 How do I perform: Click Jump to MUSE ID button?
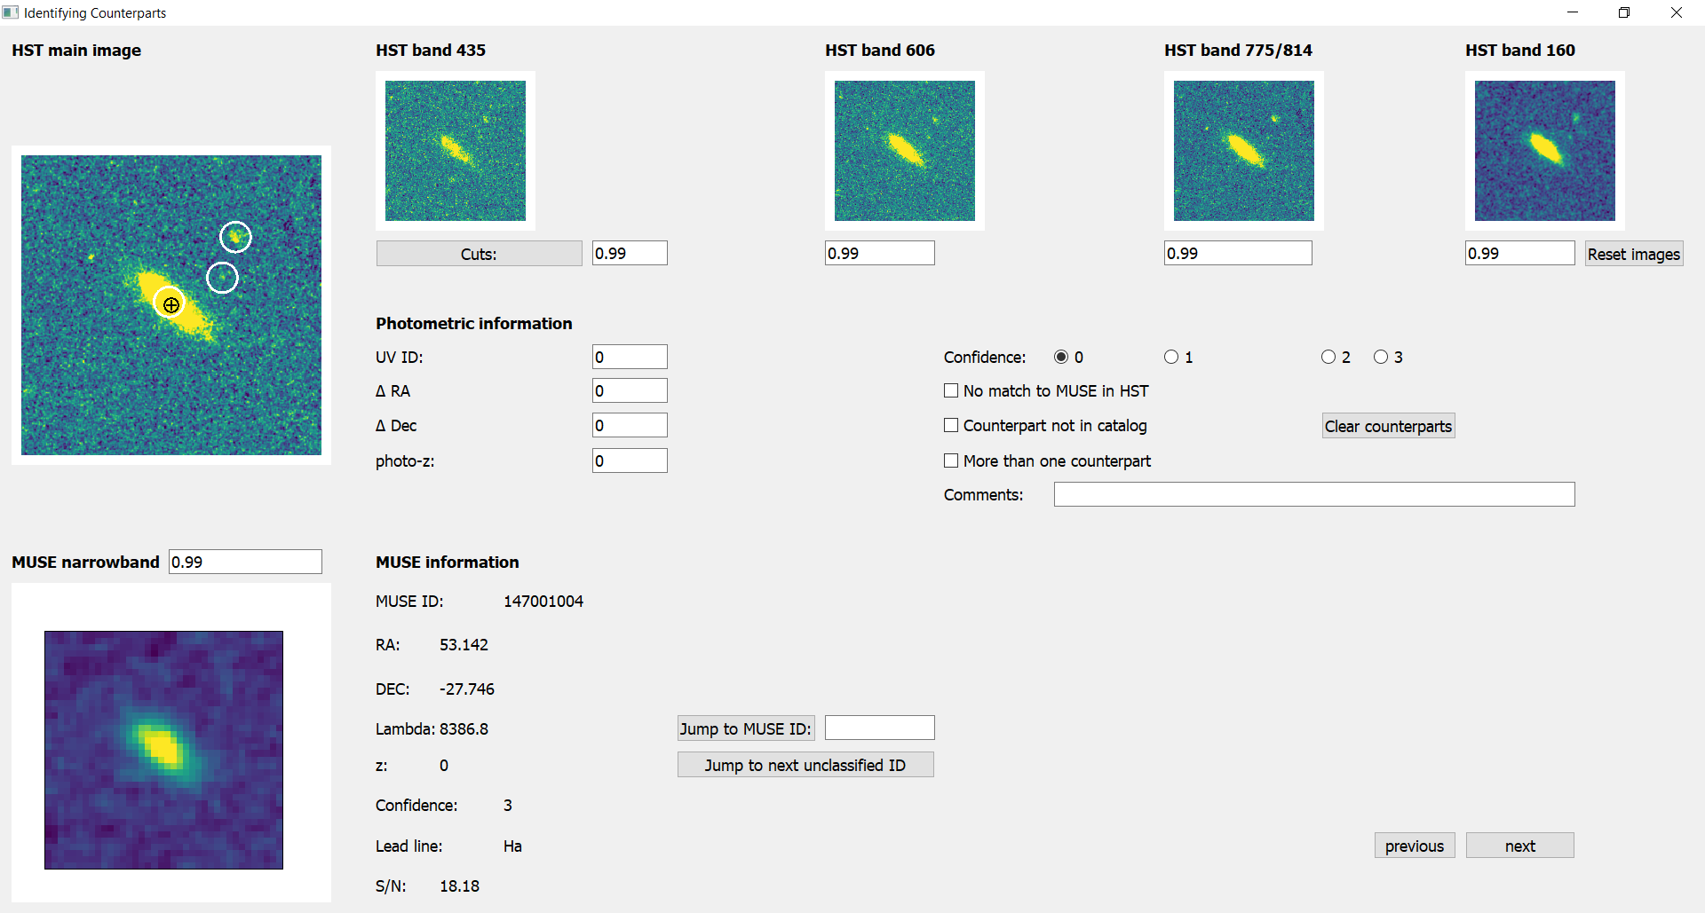746,728
